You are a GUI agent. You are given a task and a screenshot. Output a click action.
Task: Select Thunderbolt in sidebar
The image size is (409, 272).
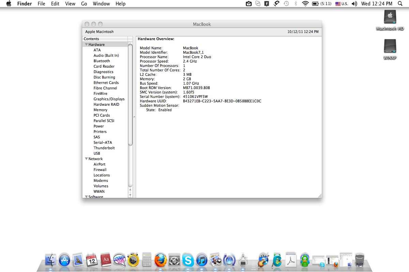104,148
